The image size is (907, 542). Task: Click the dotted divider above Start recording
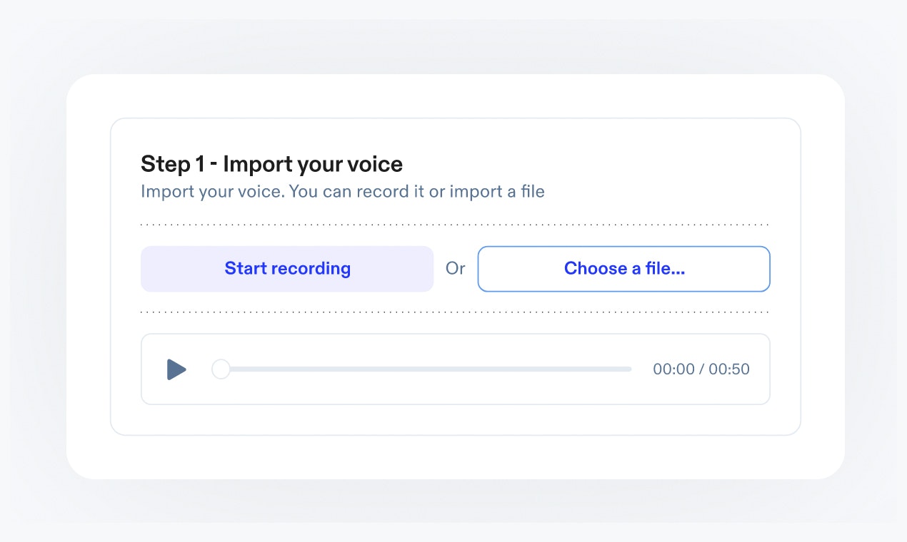tap(455, 225)
